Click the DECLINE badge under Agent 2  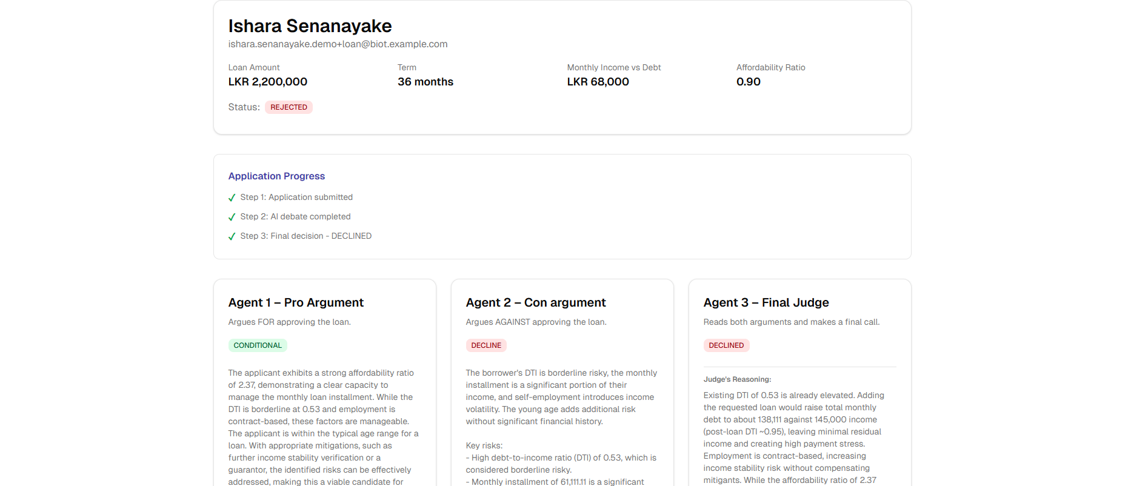click(486, 345)
